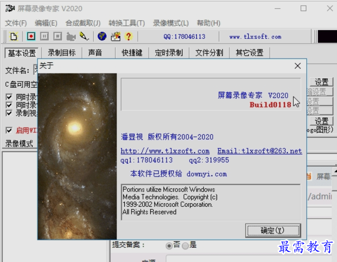Screen dimensions: 337x262
Task: Toggle the 录制视 checkbox
Action: pos(9,113)
